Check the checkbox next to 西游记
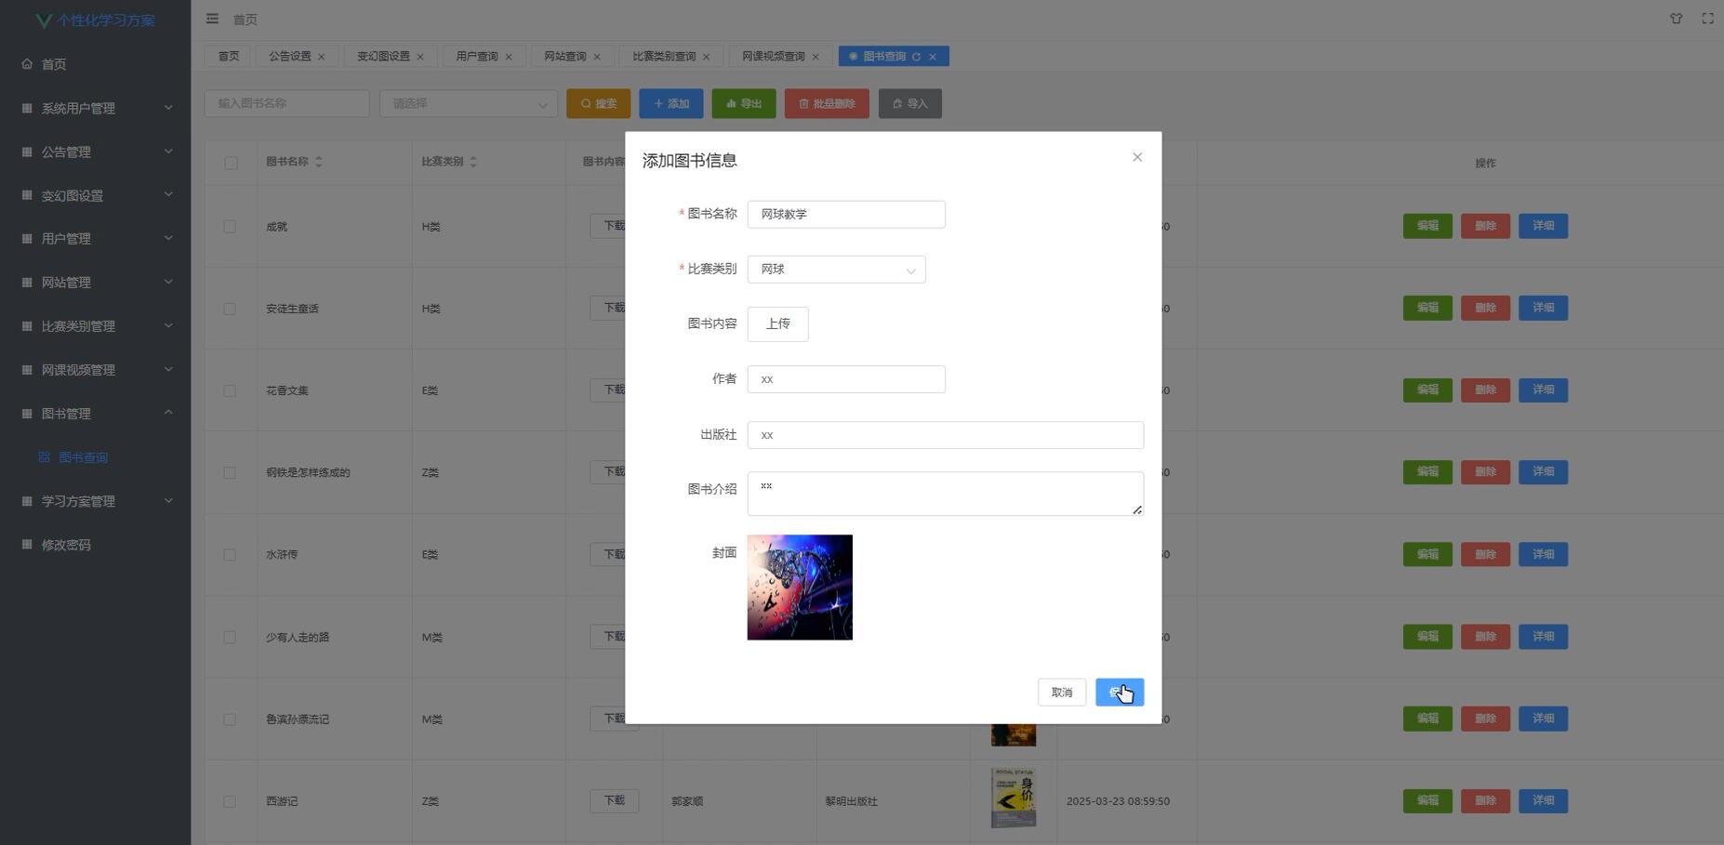This screenshot has height=845, width=1724. pyautogui.click(x=231, y=800)
